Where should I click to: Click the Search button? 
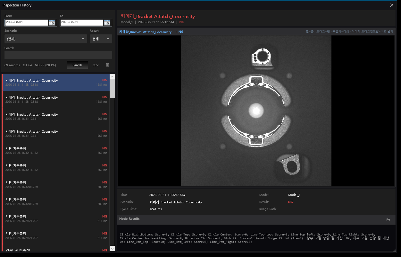[x=77, y=65]
